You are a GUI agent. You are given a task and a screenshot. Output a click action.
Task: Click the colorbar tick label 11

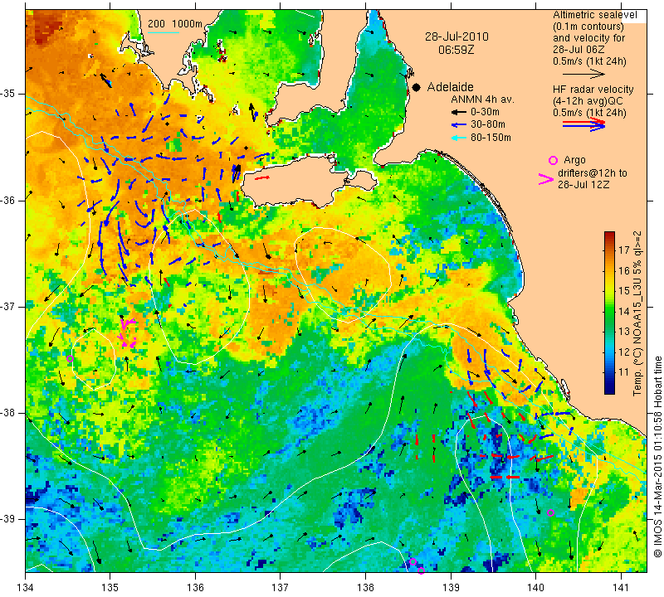click(x=624, y=372)
